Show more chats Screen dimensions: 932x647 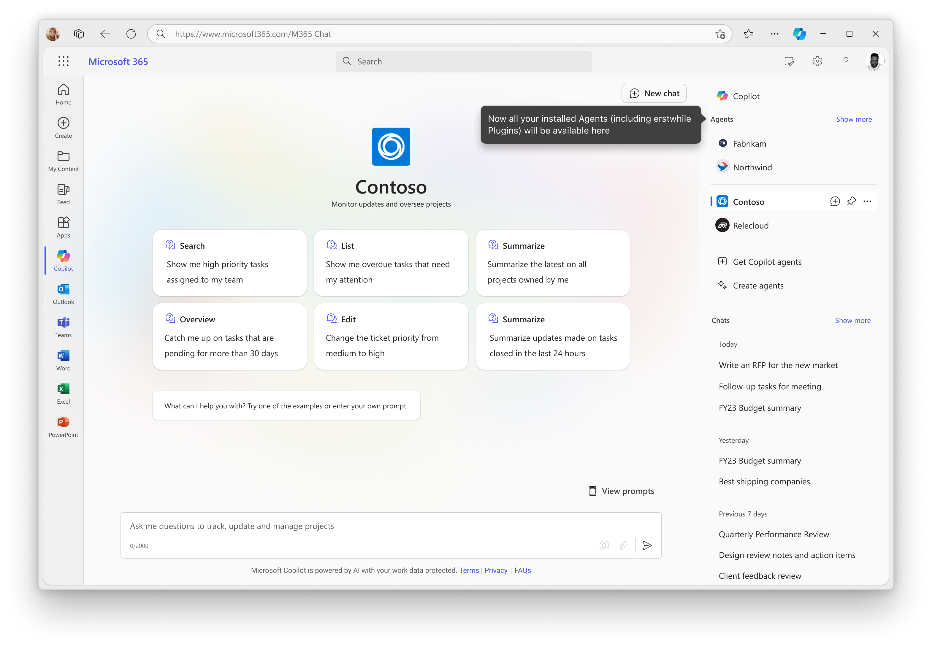pyautogui.click(x=852, y=320)
